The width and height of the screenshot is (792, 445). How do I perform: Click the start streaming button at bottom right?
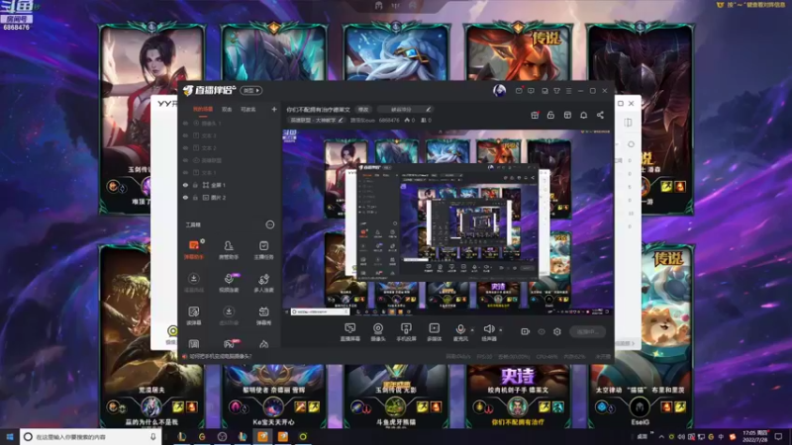(x=587, y=331)
